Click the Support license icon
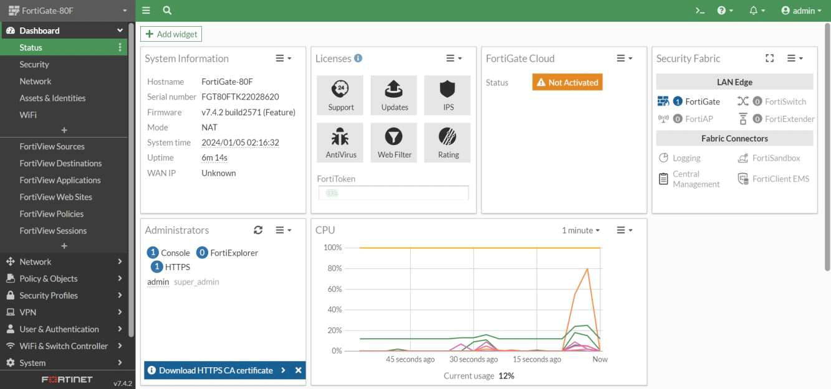This screenshot has width=831, height=389. pyautogui.click(x=340, y=95)
